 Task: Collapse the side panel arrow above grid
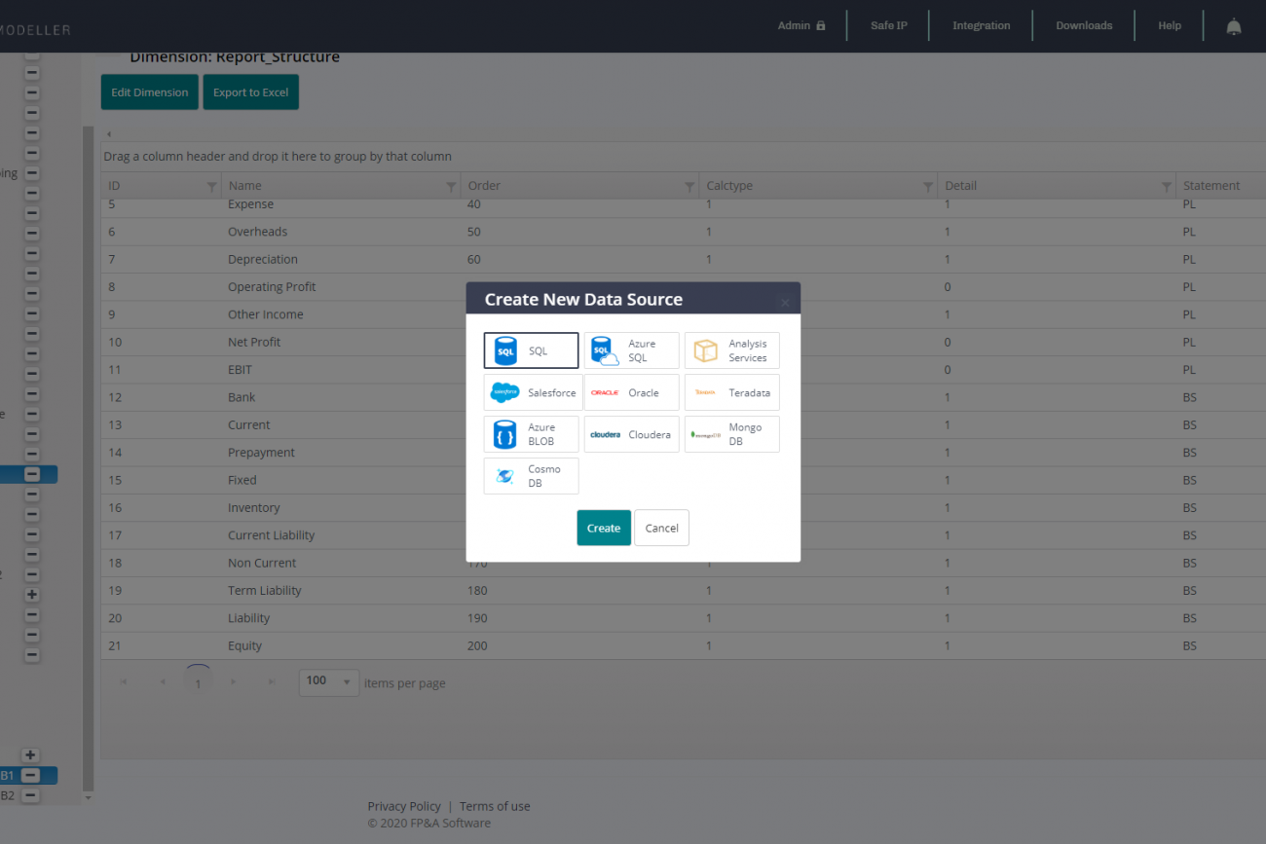tap(109, 134)
